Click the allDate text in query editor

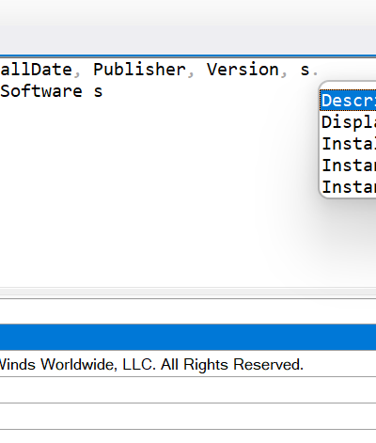(x=36, y=70)
